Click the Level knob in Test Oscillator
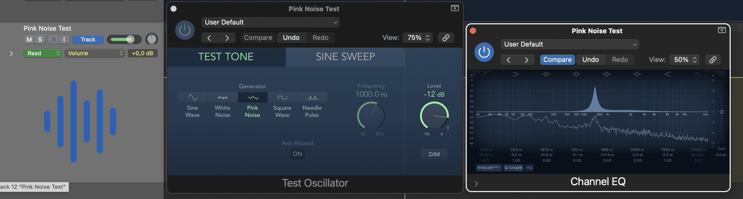The image size is (743, 199). pyautogui.click(x=434, y=116)
